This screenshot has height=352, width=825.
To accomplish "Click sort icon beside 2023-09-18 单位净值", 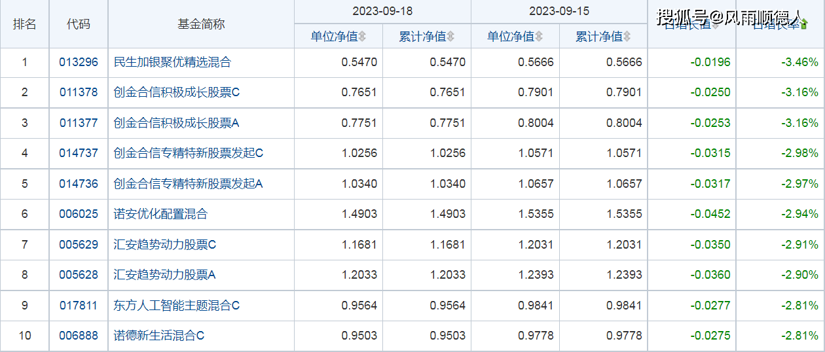I will pyautogui.click(x=362, y=37).
